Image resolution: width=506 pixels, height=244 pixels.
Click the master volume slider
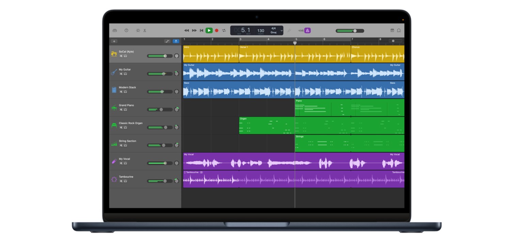click(x=350, y=31)
